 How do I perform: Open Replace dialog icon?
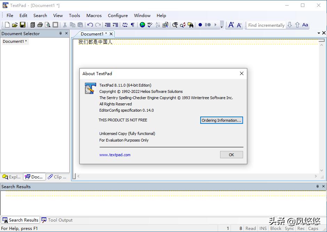(x=183, y=25)
